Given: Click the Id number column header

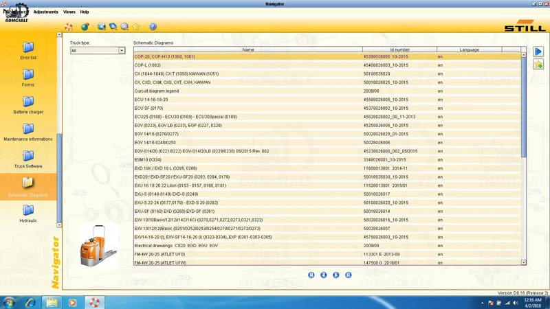Looking at the screenshot, I should click(x=399, y=49).
